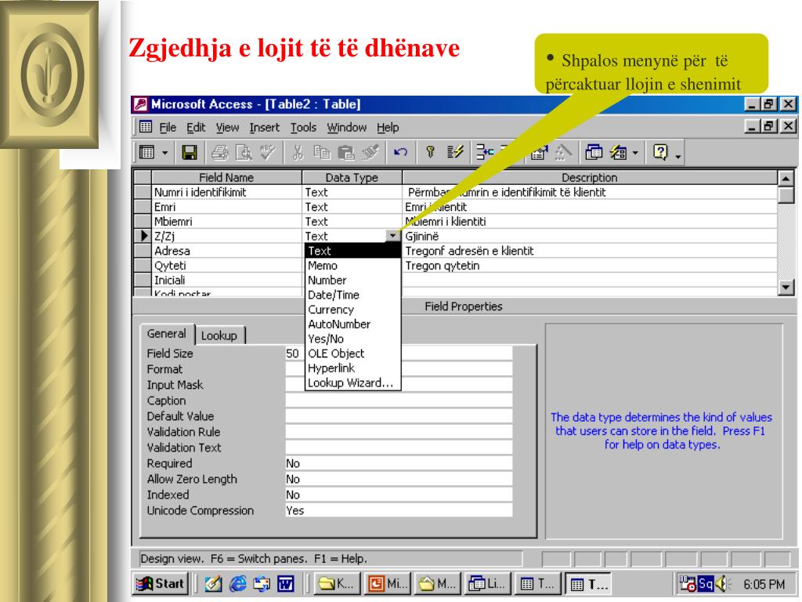
Task: Click the Copy toolbar icon
Action: [322, 153]
